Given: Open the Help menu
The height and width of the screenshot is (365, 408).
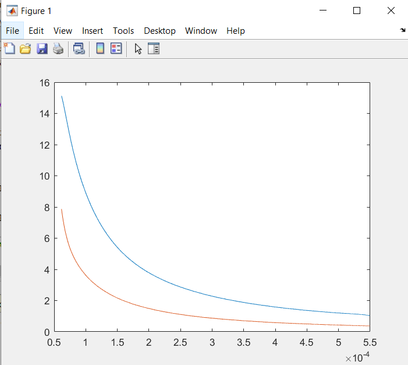Looking at the screenshot, I should coord(236,31).
